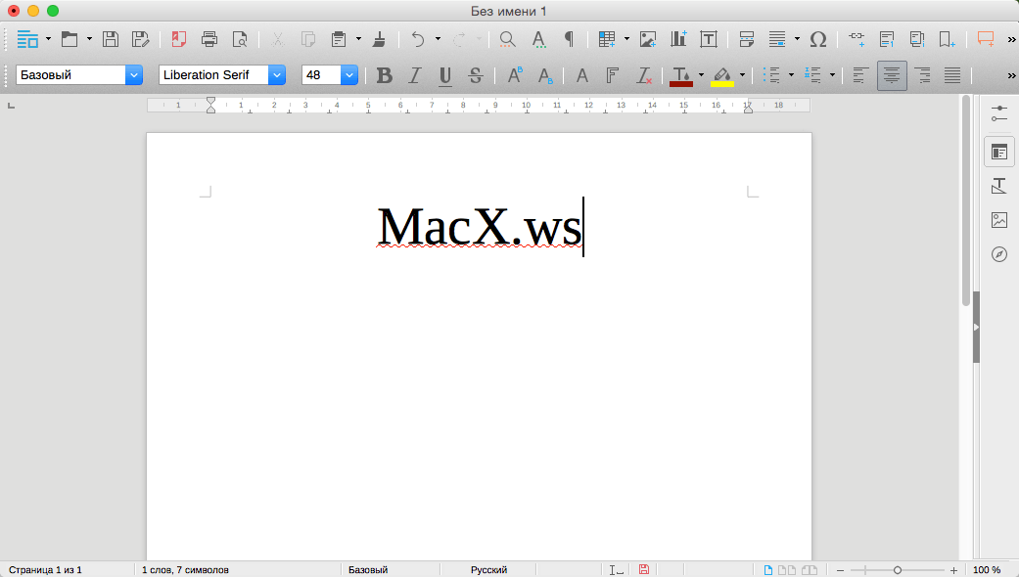
Task: Toggle superscript
Action: click(x=514, y=75)
